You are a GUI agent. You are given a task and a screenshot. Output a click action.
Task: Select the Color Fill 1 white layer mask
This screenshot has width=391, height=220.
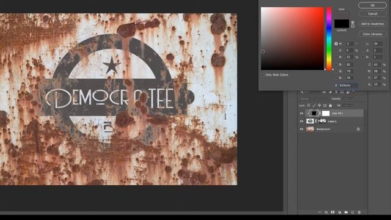(x=326, y=113)
